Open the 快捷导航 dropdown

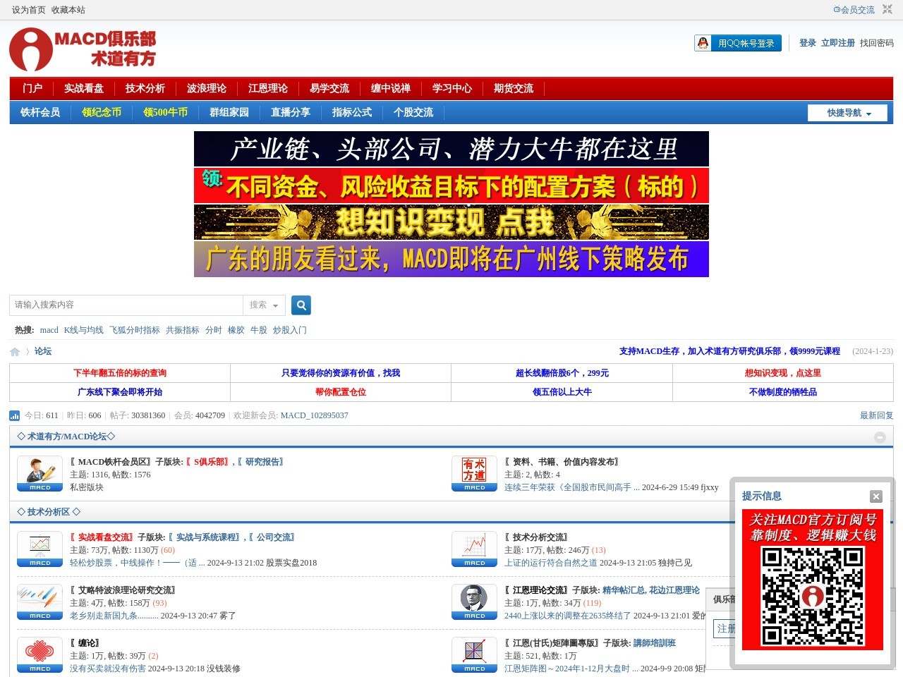click(x=847, y=113)
